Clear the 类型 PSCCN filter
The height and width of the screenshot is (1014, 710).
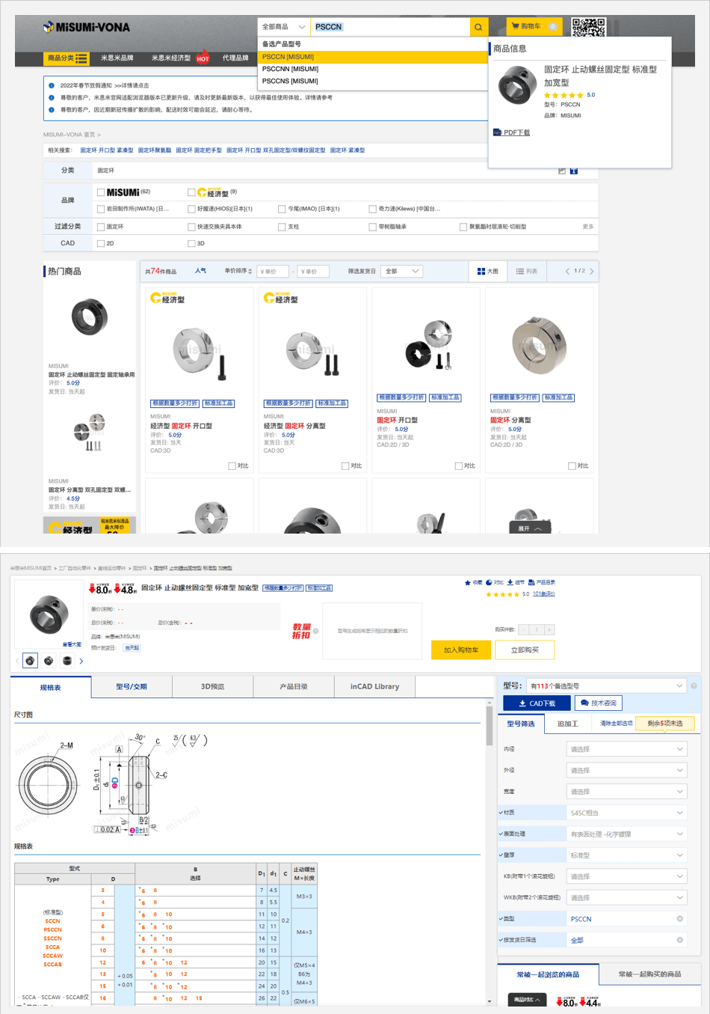(679, 919)
